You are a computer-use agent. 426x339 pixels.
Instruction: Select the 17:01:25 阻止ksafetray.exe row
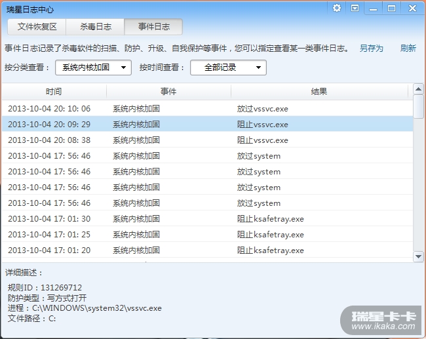[x=208, y=234]
